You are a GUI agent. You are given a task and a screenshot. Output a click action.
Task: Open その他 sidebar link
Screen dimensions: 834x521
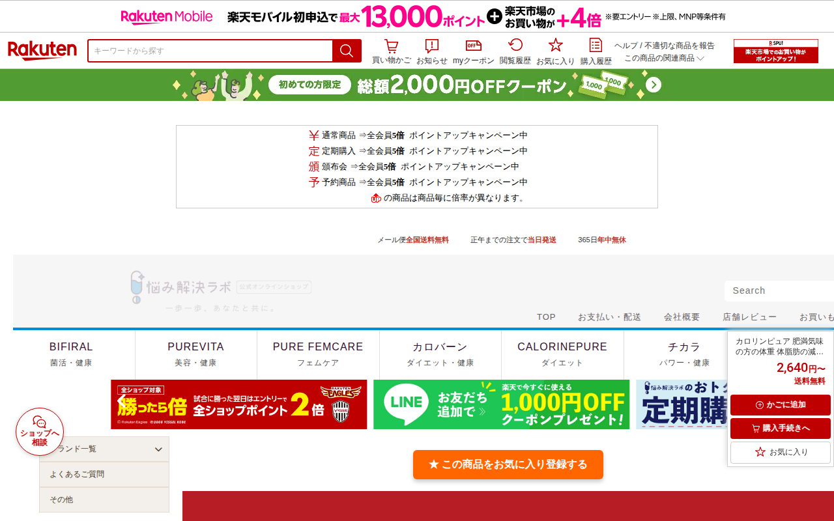coord(104,500)
